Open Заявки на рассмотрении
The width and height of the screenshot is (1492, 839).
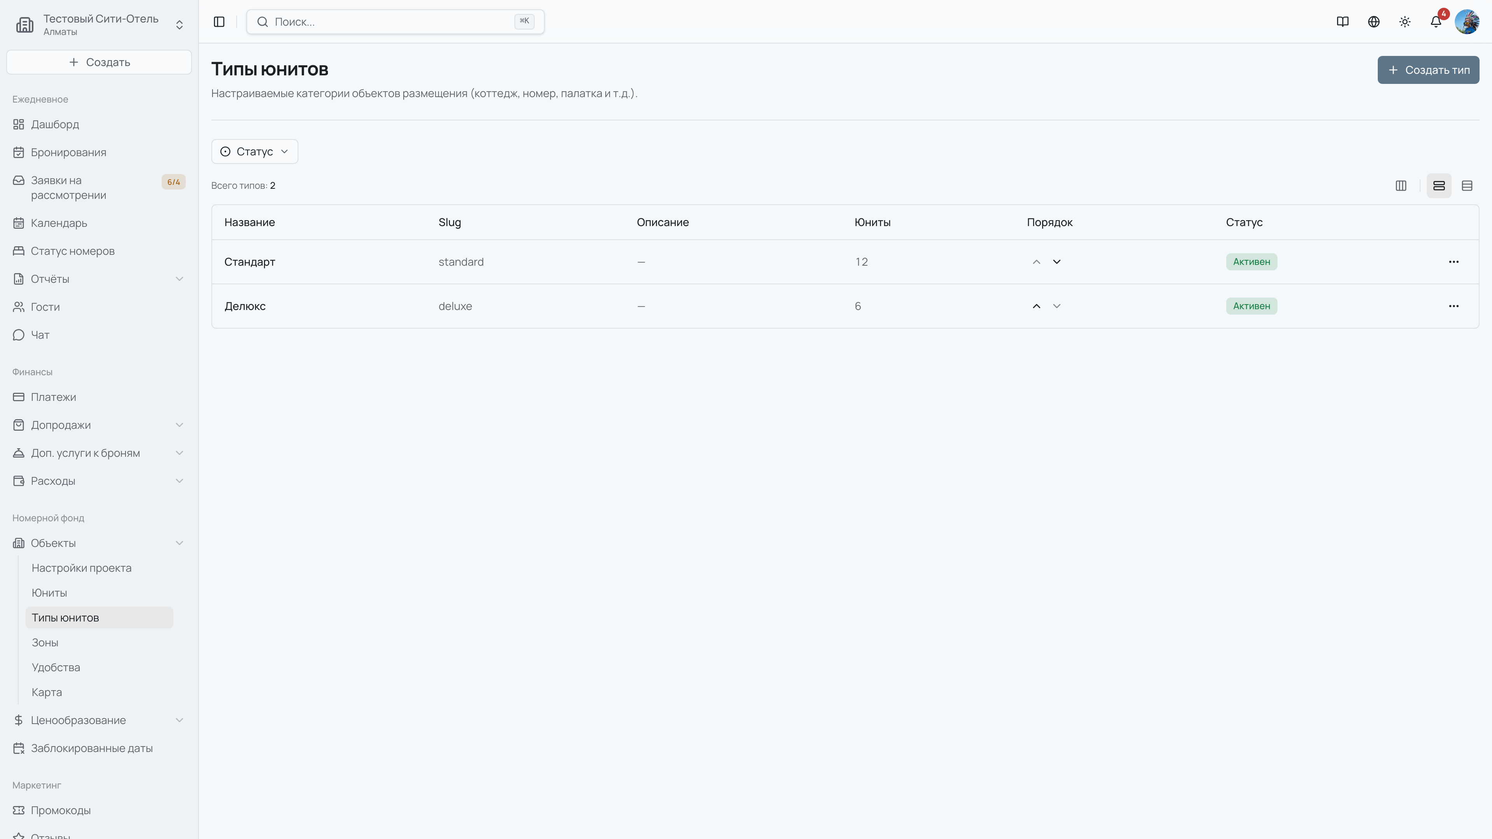click(x=99, y=188)
